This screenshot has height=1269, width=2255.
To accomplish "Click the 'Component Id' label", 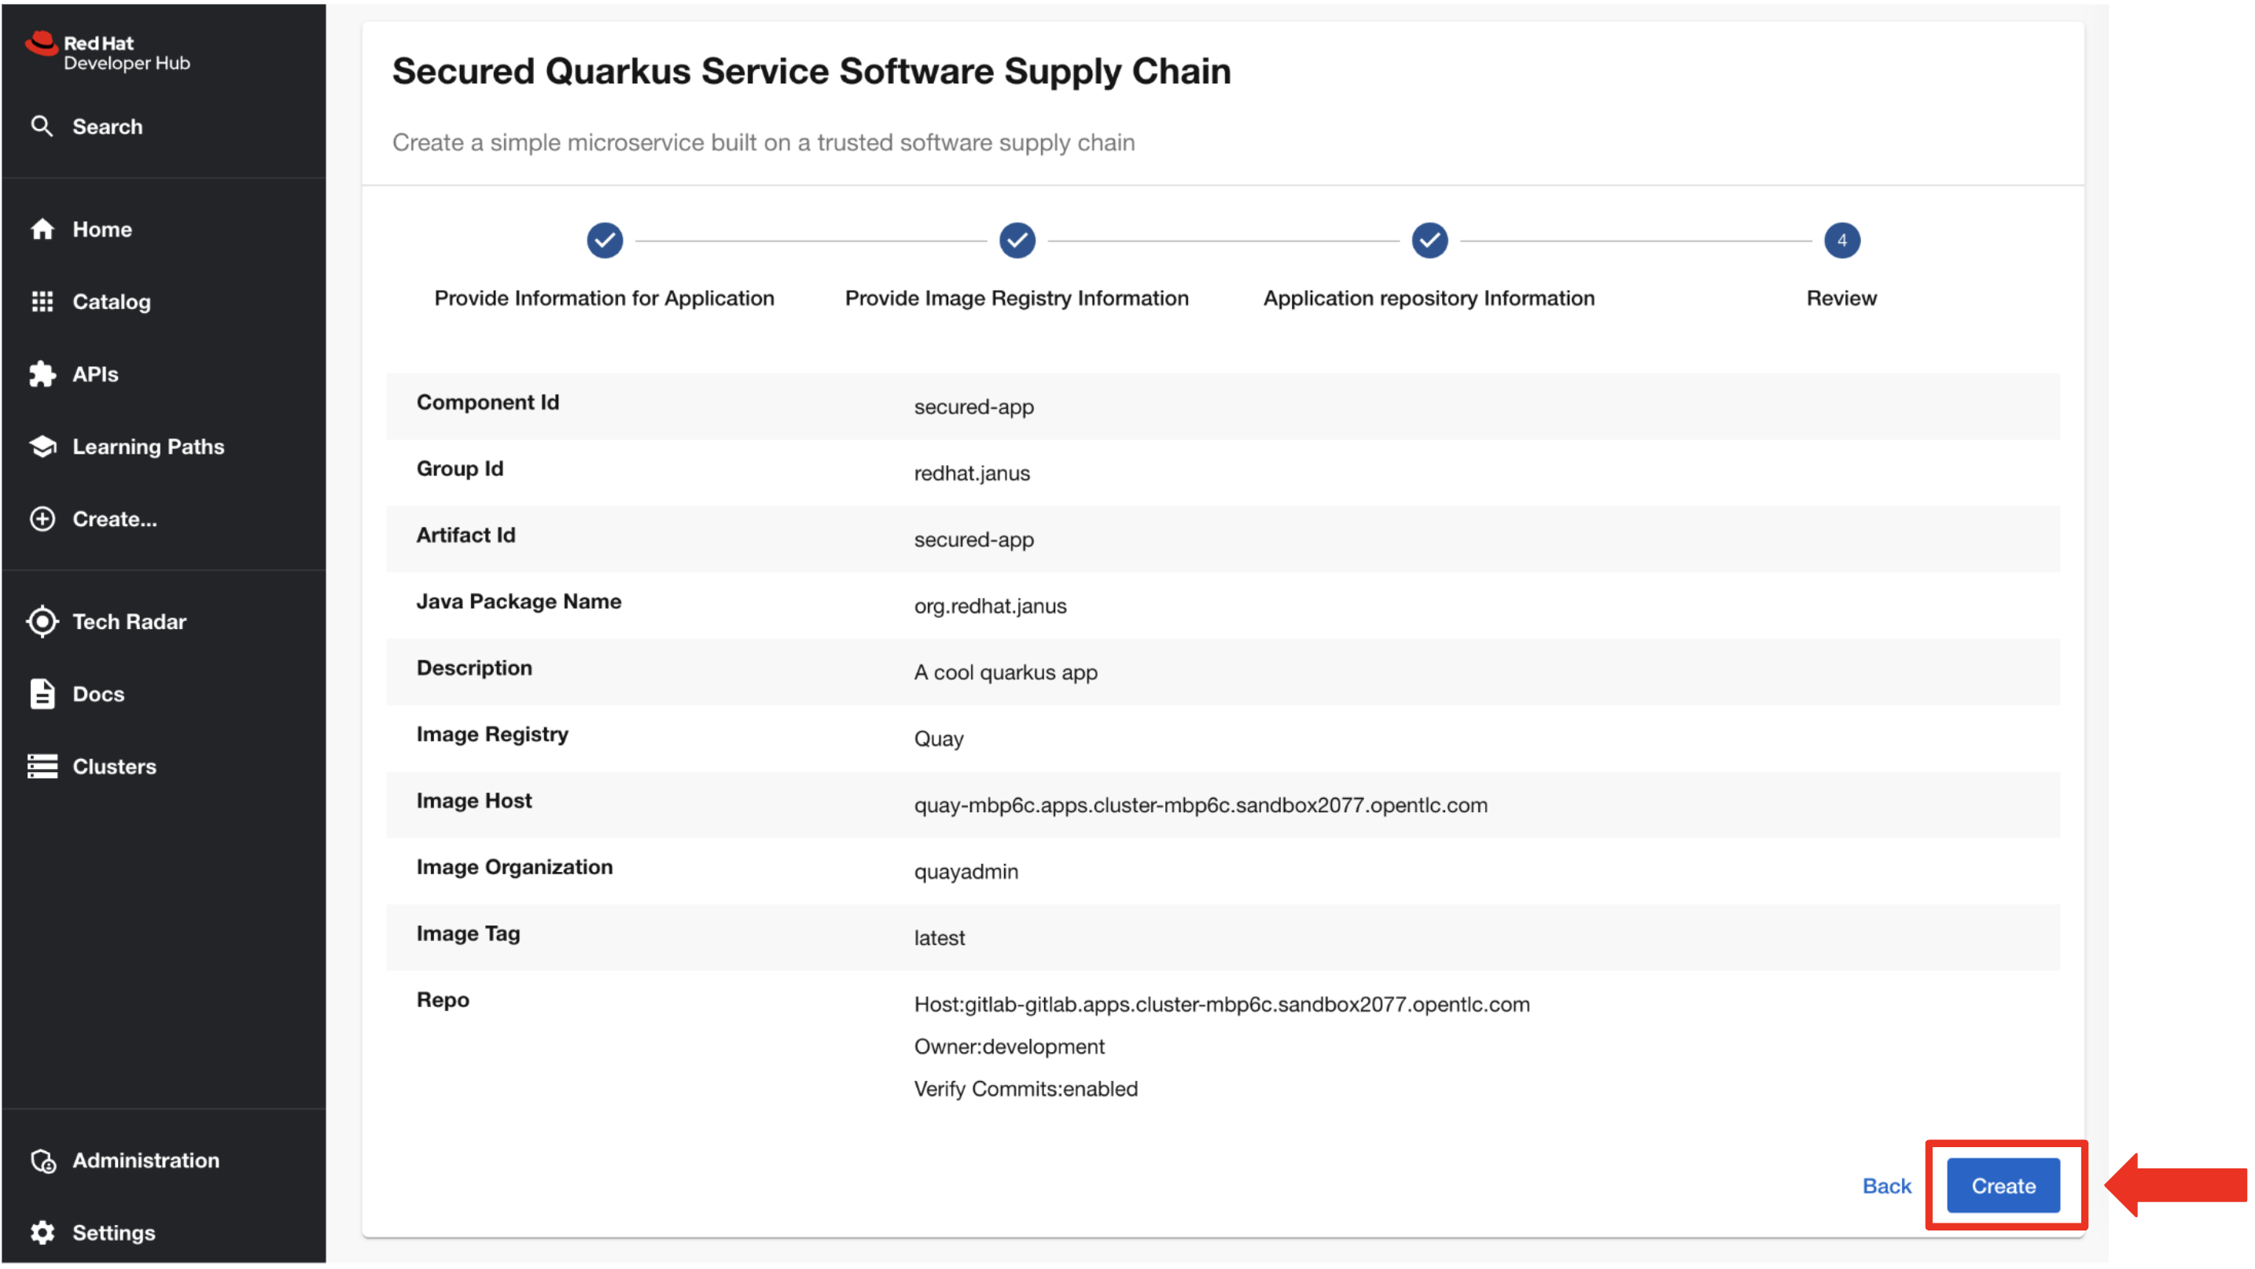I will pos(487,403).
